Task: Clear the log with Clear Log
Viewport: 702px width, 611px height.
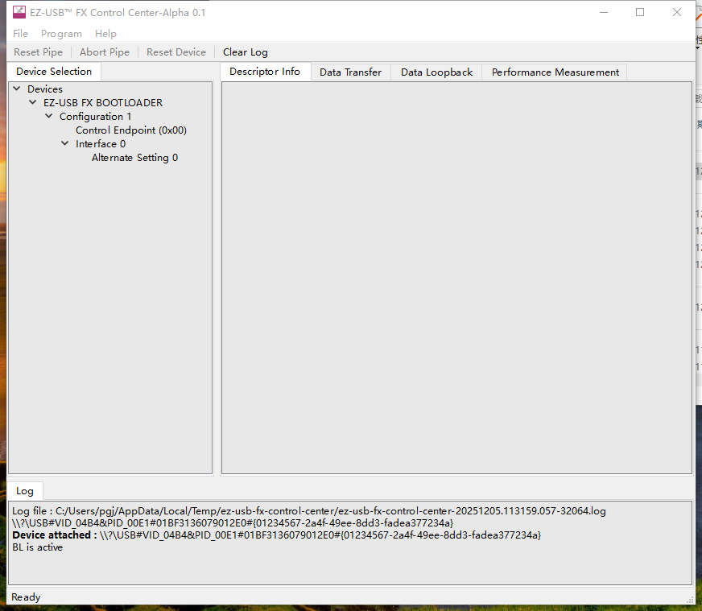Action: click(x=245, y=52)
